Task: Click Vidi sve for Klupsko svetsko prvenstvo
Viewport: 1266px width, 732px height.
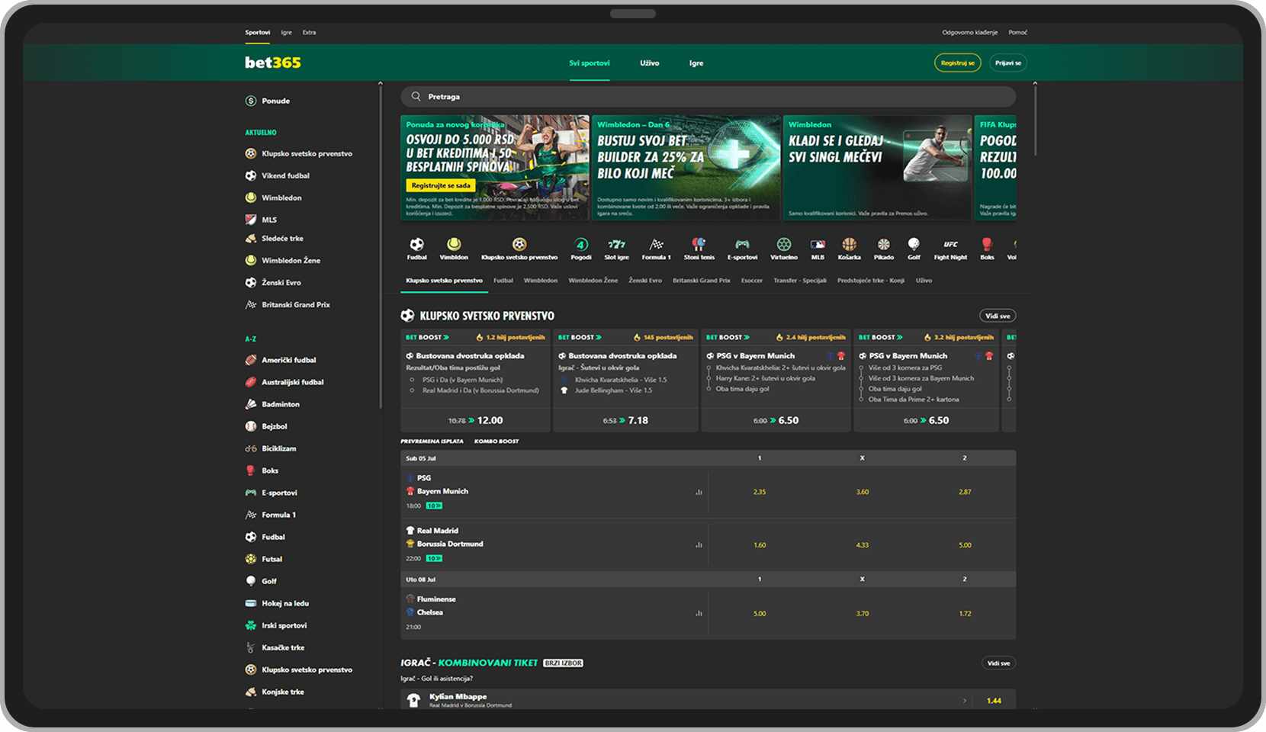Action: coord(998,316)
